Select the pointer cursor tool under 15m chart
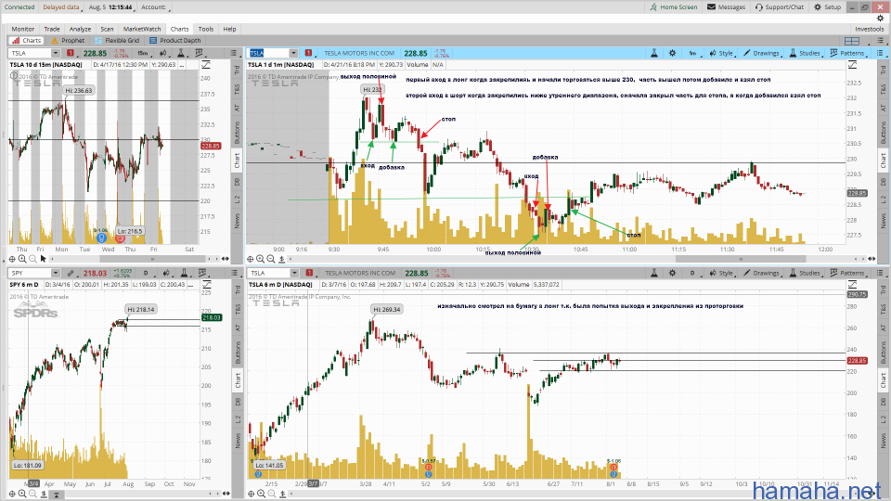 click(44, 259)
